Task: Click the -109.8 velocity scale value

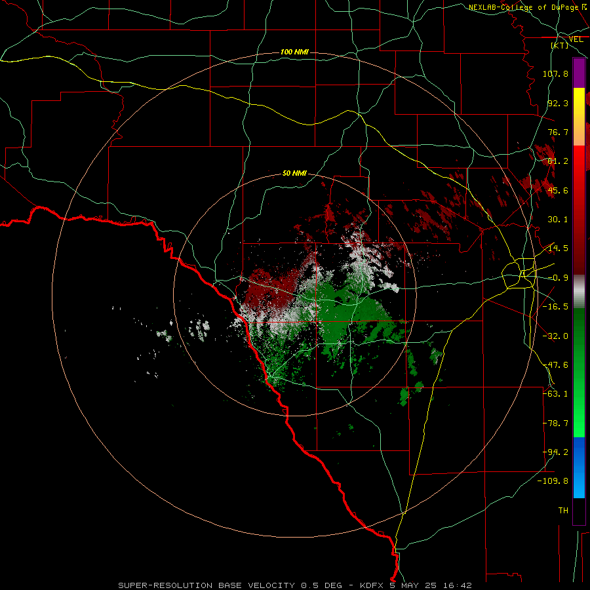Action: click(553, 481)
